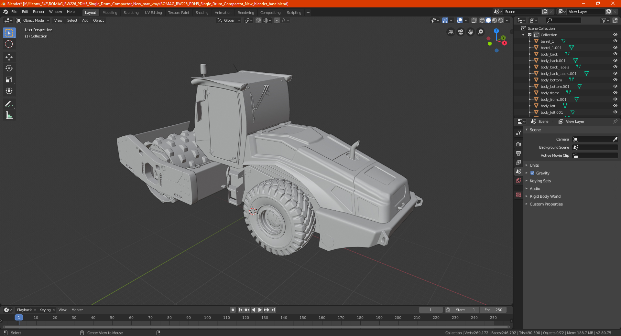
Task: Switch to rendered viewport shading
Action: pyautogui.click(x=501, y=20)
